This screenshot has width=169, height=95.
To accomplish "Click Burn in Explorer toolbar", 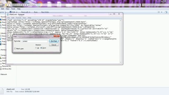I will click(36, 12).
